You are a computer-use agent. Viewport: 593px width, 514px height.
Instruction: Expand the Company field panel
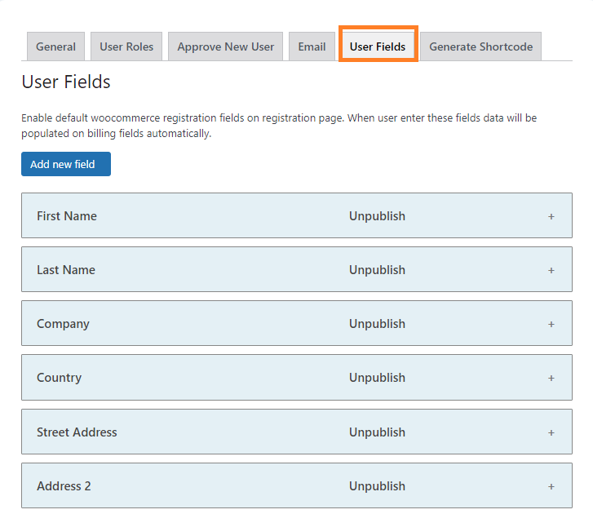pyautogui.click(x=297, y=323)
